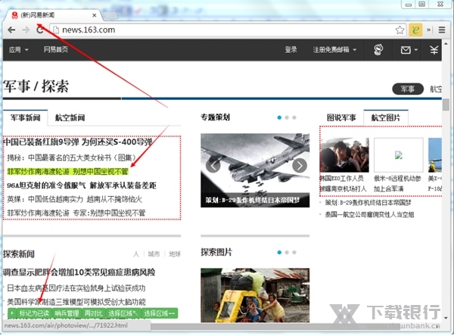
Task: Switch to the 图说军事 tab
Action: point(341,117)
